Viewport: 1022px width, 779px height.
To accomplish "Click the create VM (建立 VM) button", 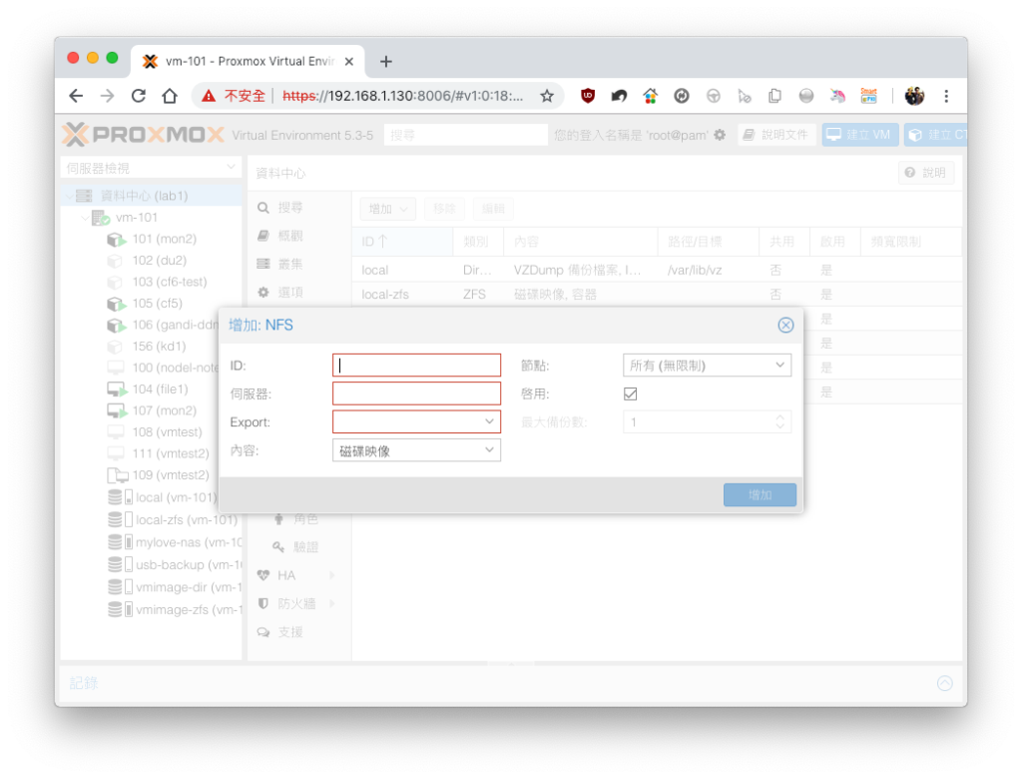I will 859,135.
